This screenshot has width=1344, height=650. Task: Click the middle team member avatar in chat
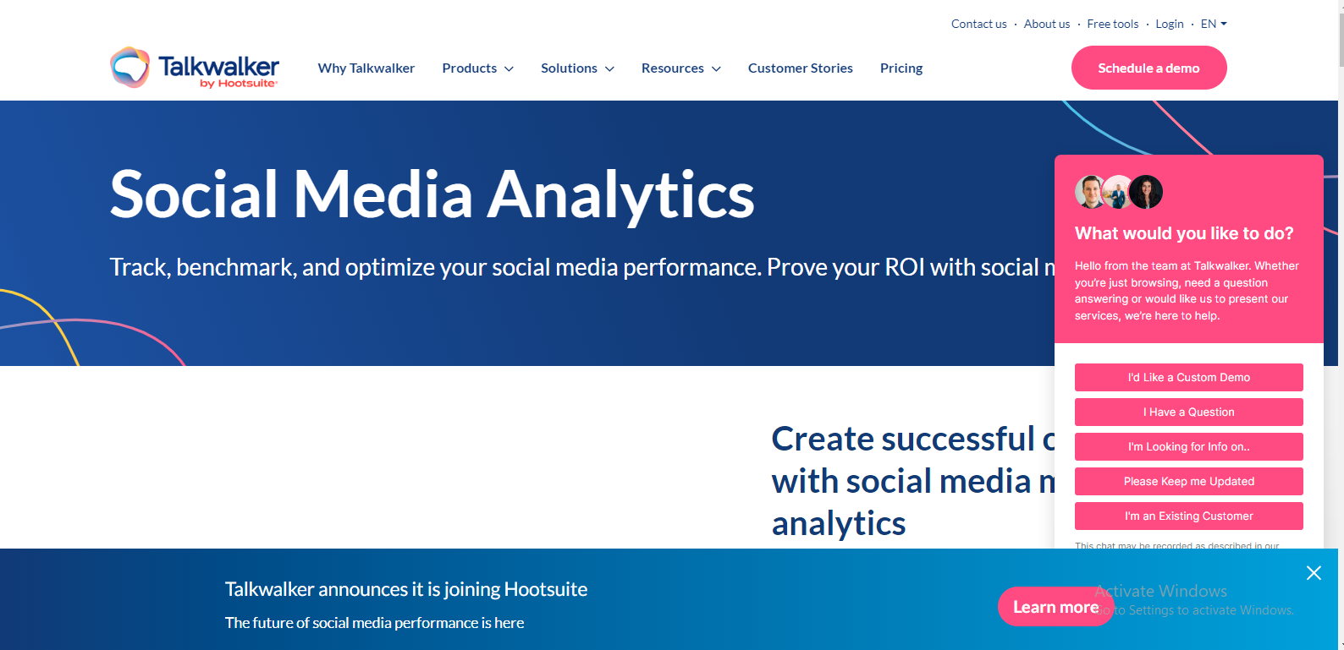1117,192
